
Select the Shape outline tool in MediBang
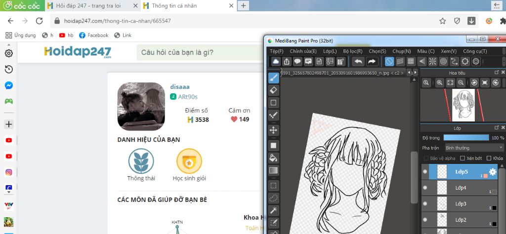[274, 103]
